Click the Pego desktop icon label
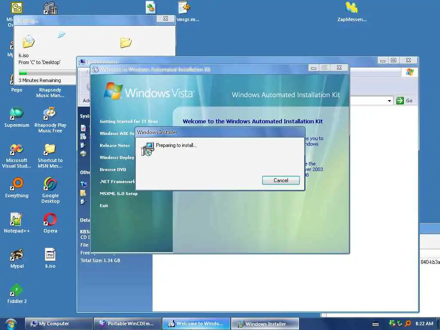Viewport: 440px width, 330px height. [x=17, y=90]
